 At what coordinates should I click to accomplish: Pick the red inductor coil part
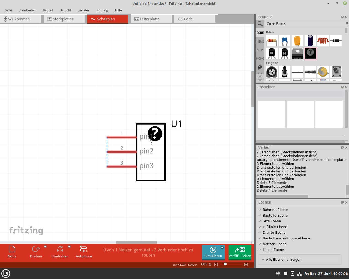click(323, 41)
